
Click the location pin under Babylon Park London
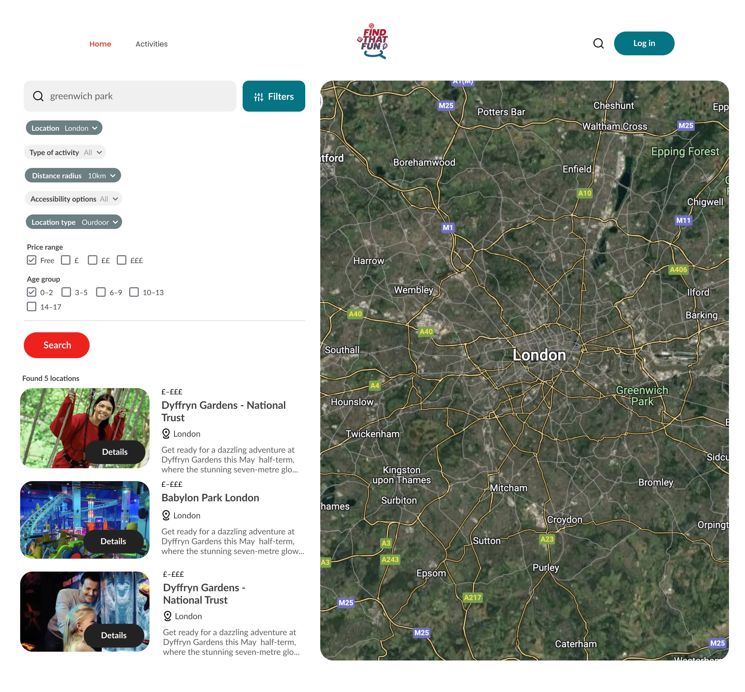166,515
